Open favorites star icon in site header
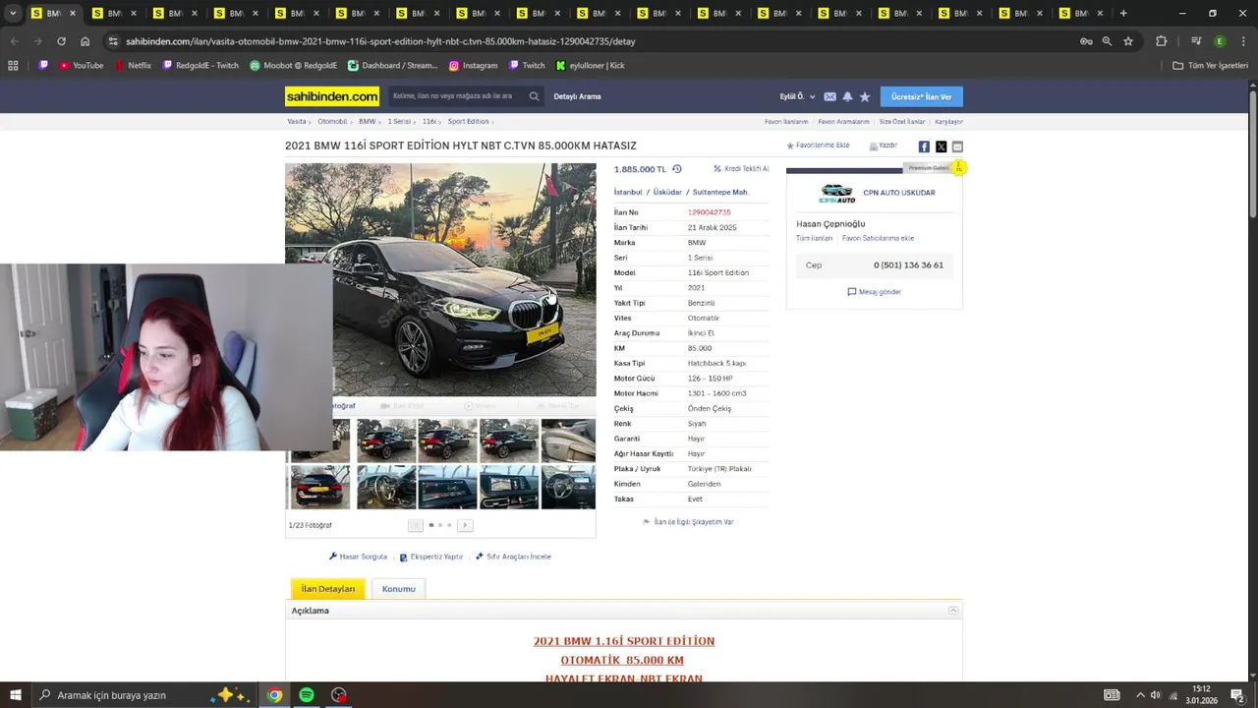Screen dimensions: 1258x708 click(x=865, y=96)
